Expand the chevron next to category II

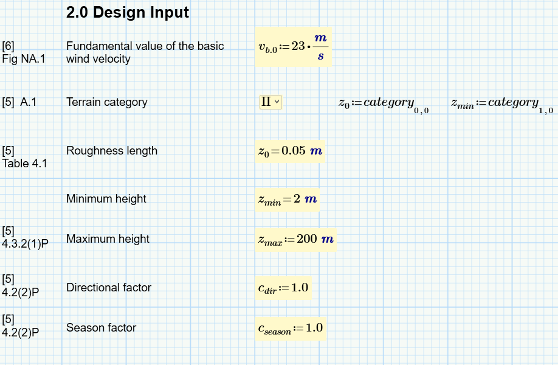[276, 102]
